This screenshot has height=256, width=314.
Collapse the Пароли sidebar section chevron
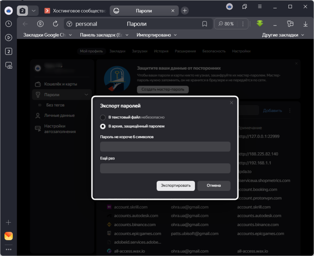(x=86, y=95)
